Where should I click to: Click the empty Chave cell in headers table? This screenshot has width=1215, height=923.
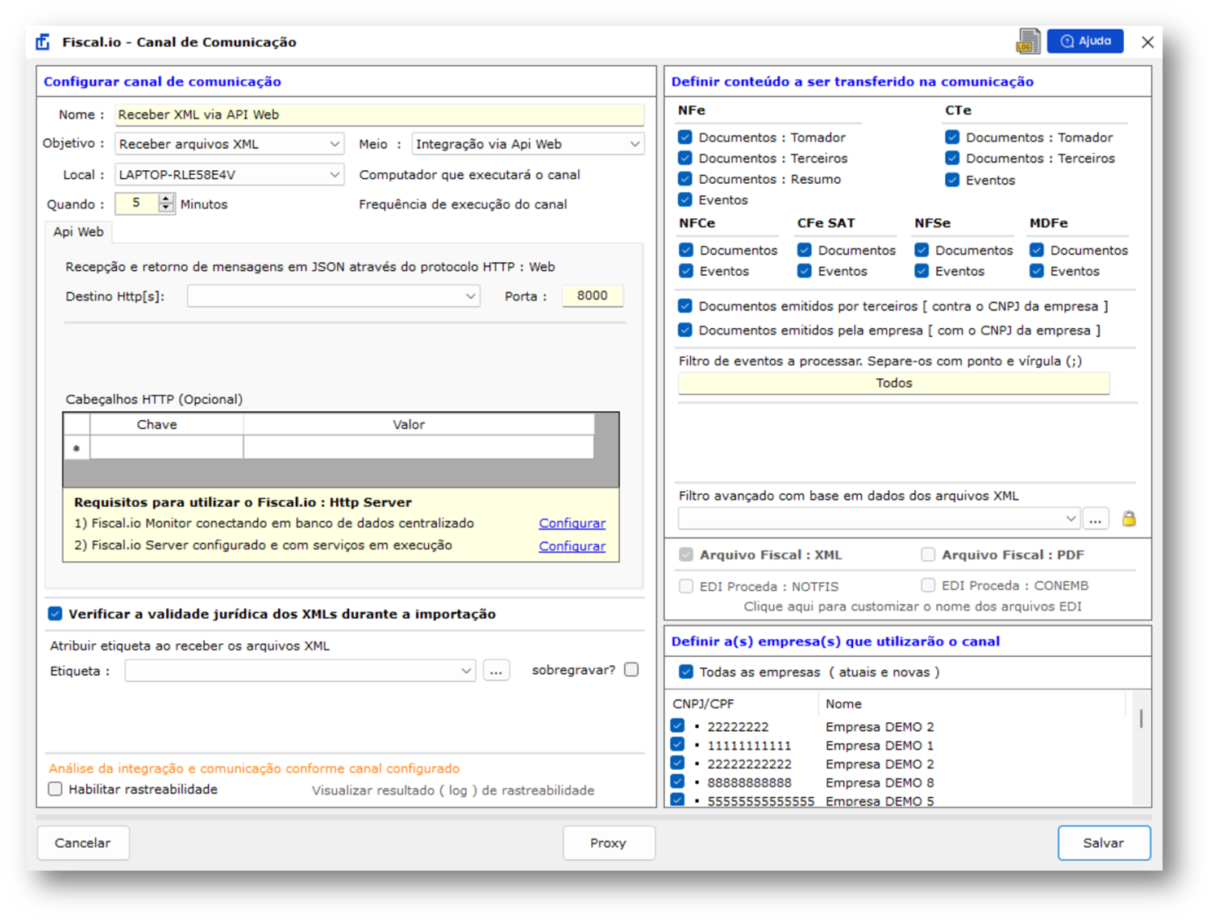[166, 447]
